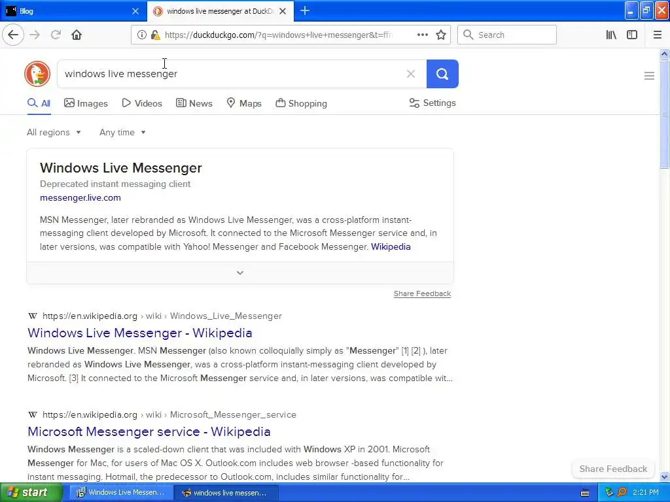670x502 pixels.
Task: Close the Blog tab
Action: (135, 11)
